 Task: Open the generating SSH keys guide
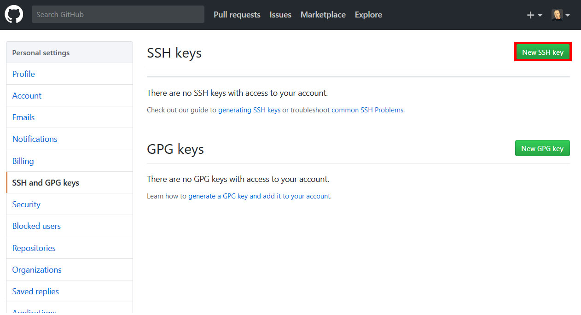coord(249,110)
